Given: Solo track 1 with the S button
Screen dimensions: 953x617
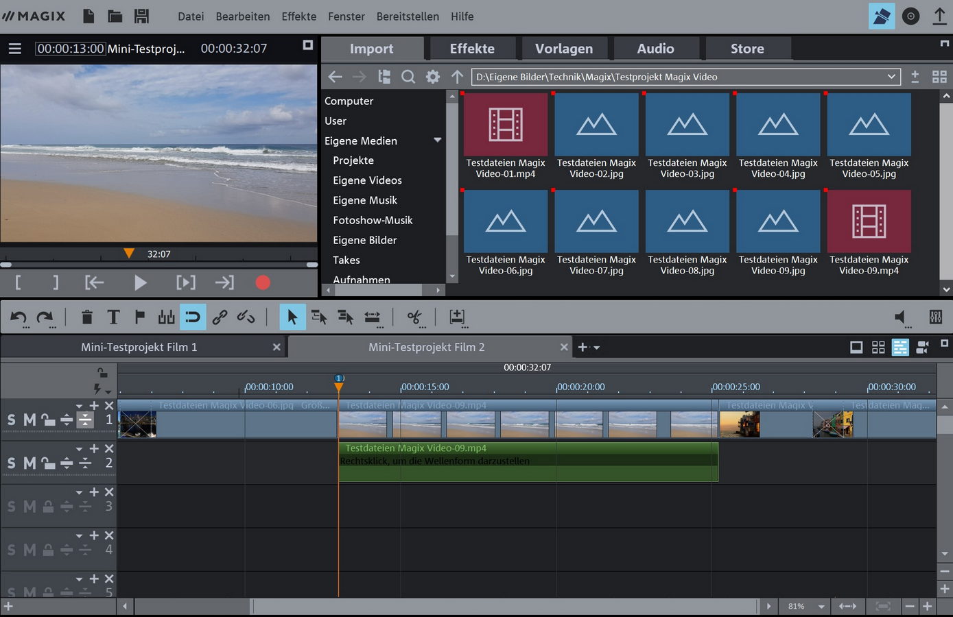Looking at the screenshot, I should [x=11, y=420].
